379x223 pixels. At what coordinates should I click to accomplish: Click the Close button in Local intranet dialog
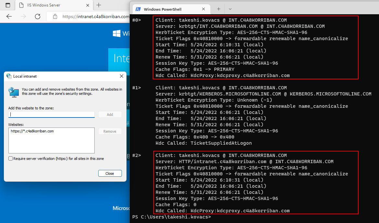click(110, 173)
